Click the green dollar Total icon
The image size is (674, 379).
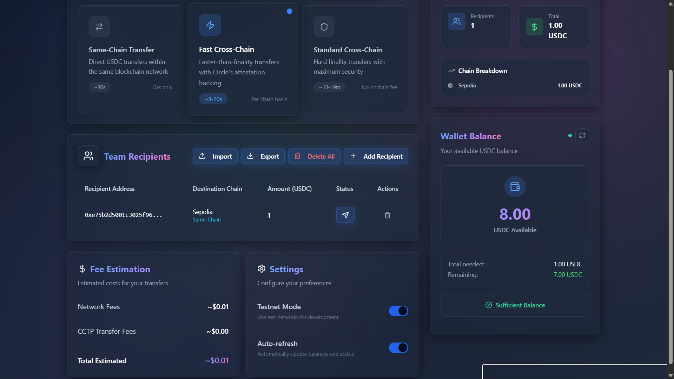[x=534, y=27]
